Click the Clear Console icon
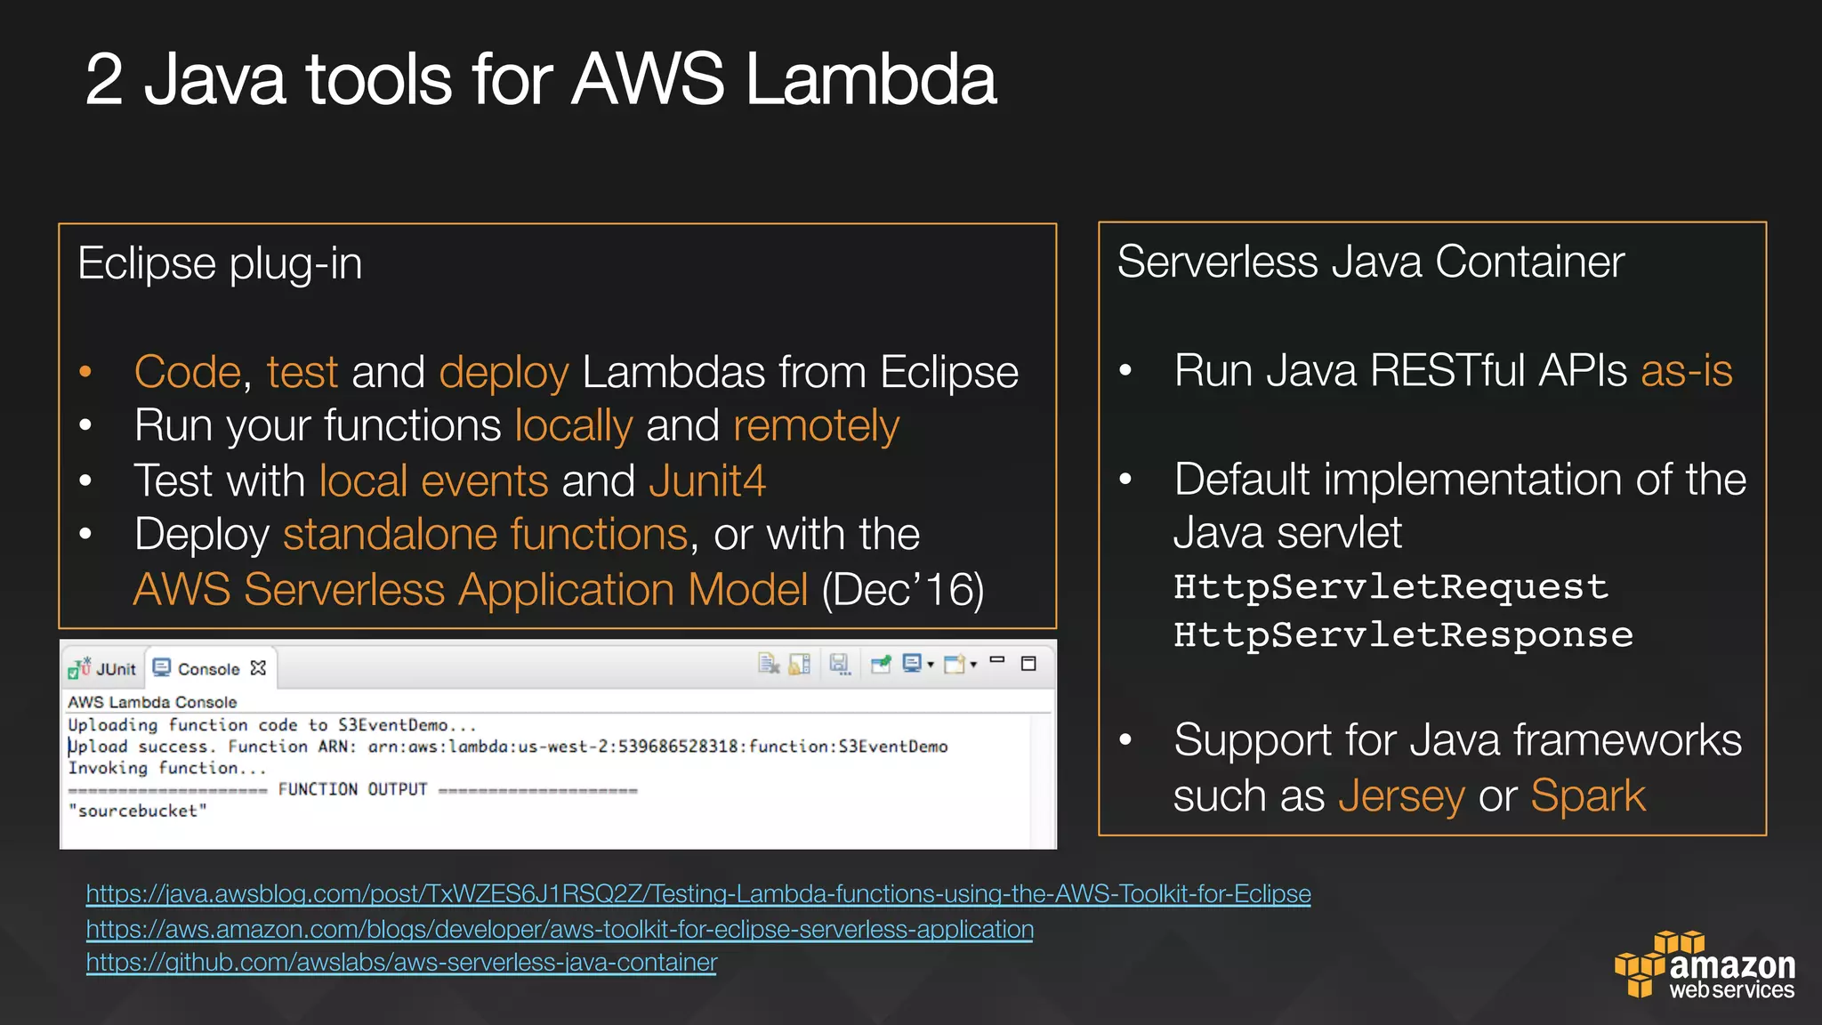 (x=769, y=664)
